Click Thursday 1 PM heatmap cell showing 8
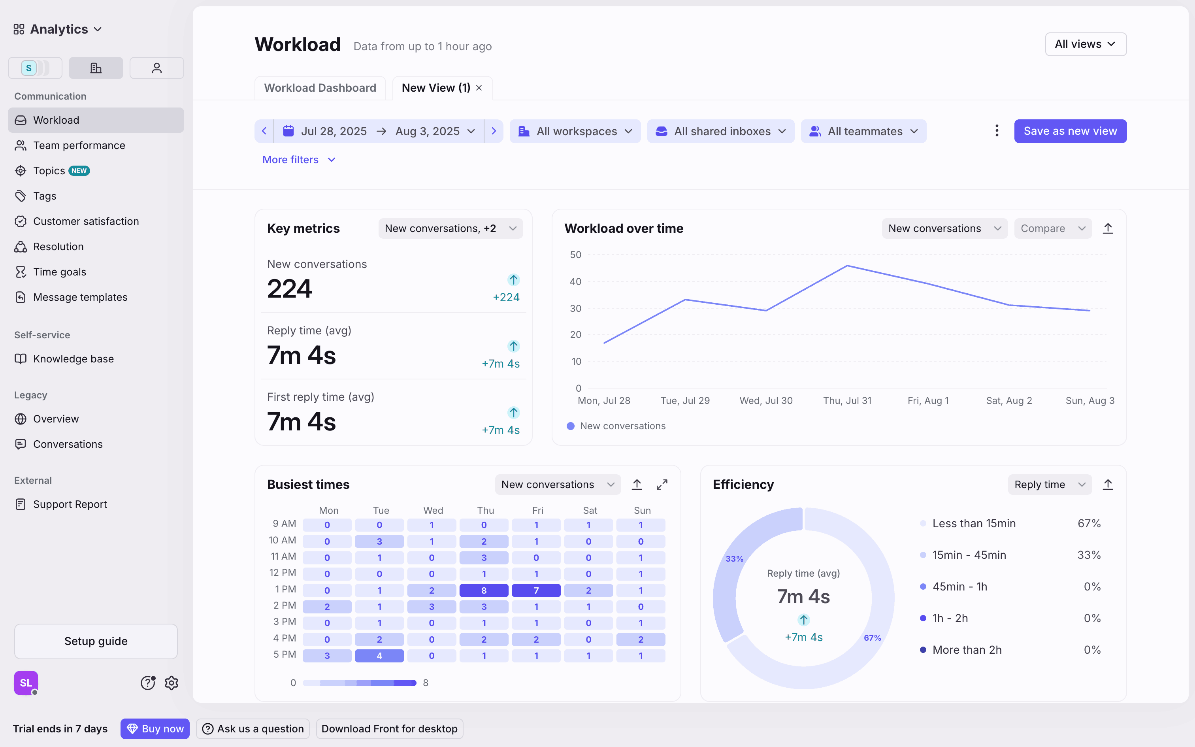This screenshot has height=747, width=1195. (483, 590)
